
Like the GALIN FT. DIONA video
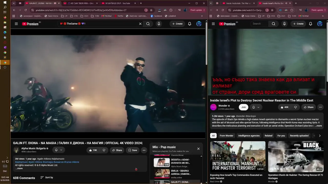tap(93, 150)
